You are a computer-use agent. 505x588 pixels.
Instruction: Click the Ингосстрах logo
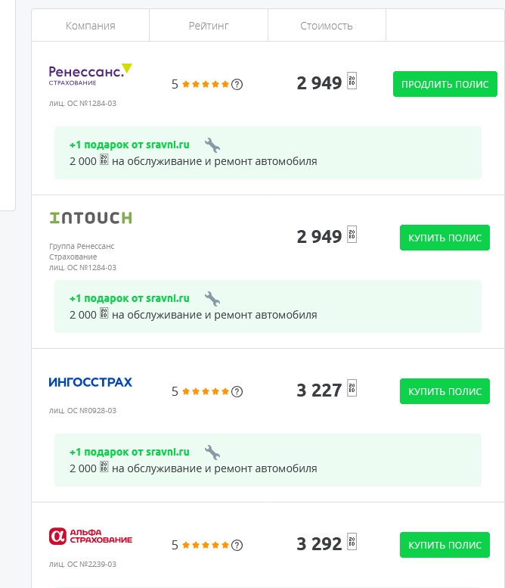pos(90,382)
